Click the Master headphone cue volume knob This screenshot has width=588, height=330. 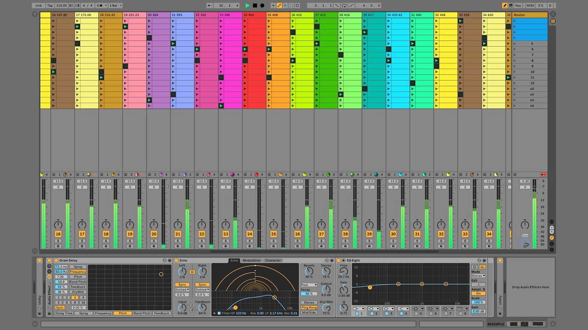click(525, 244)
